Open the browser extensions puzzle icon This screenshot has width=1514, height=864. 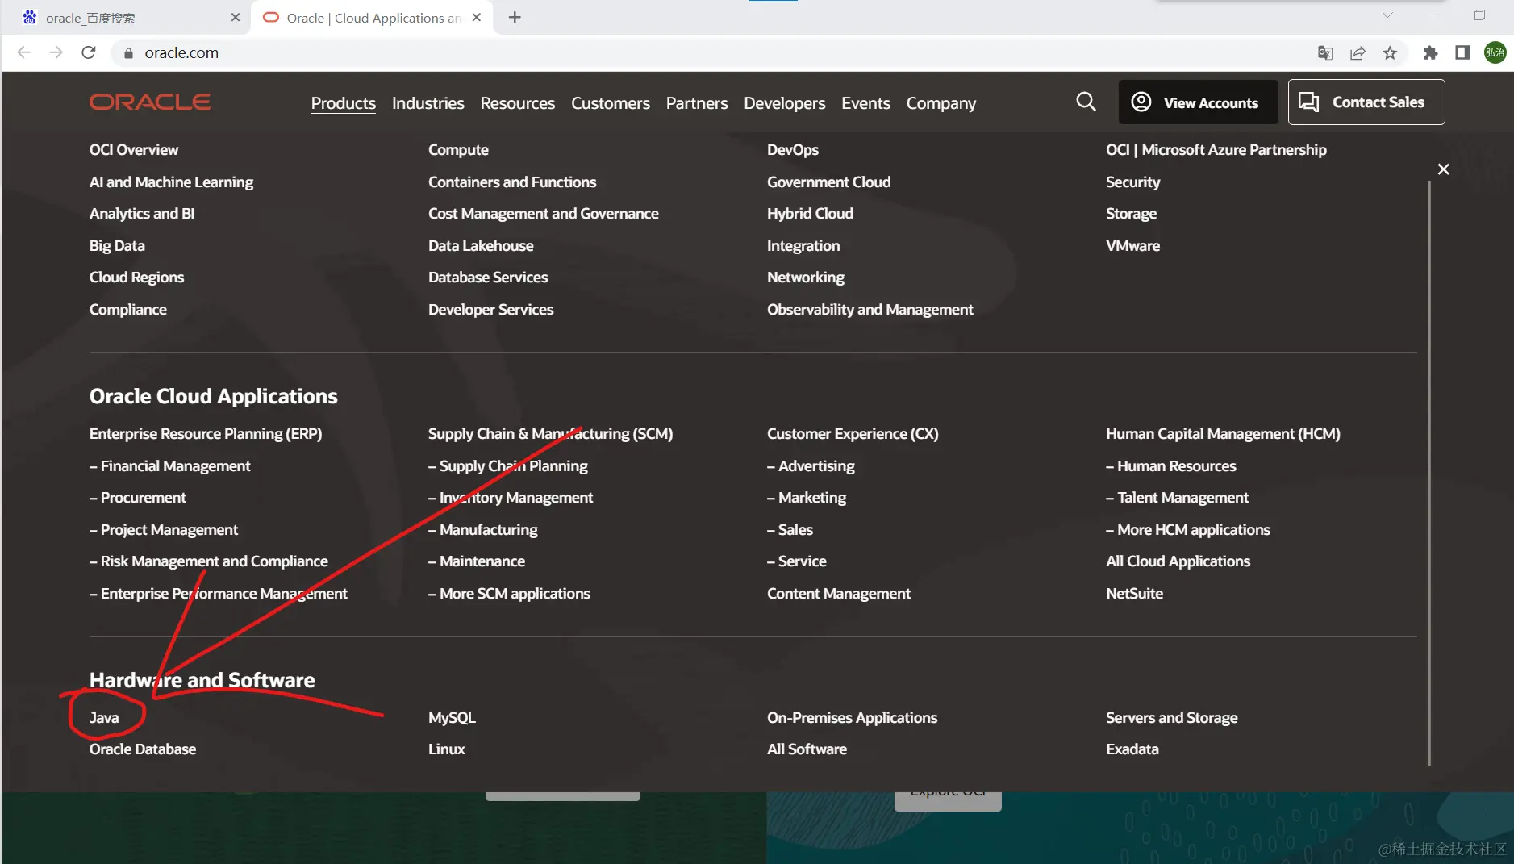(1430, 52)
